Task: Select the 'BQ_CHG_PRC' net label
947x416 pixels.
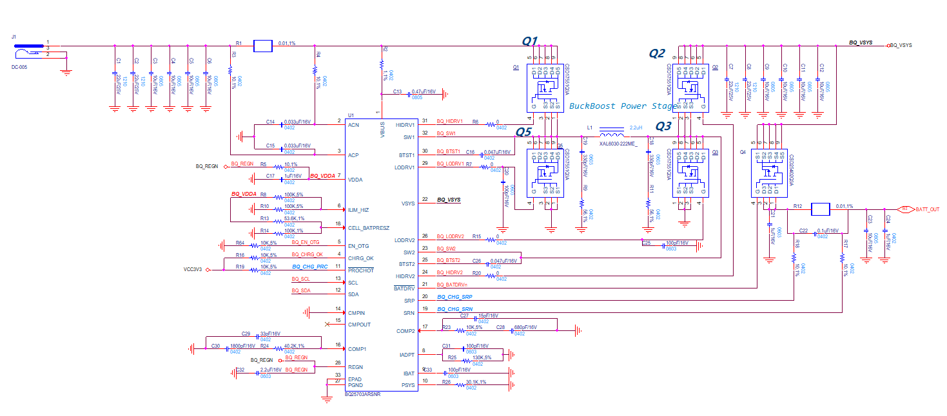Action: (x=310, y=266)
